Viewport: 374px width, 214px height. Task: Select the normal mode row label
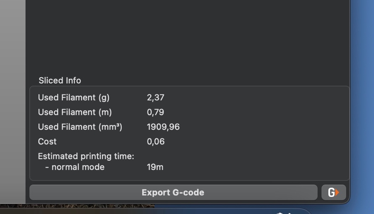pos(75,167)
